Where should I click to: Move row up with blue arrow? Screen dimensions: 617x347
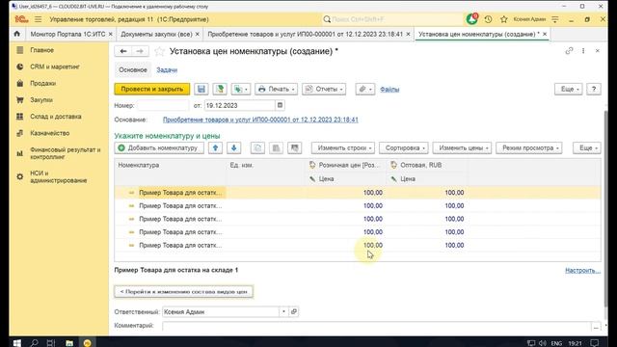click(215, 147)
